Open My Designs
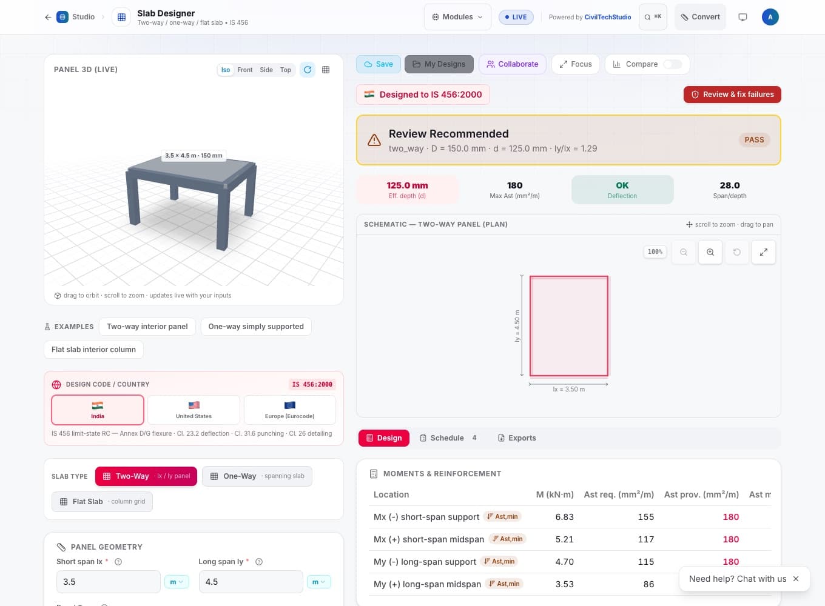The height and width of the screenshot is (606, 825). [439, 64]
